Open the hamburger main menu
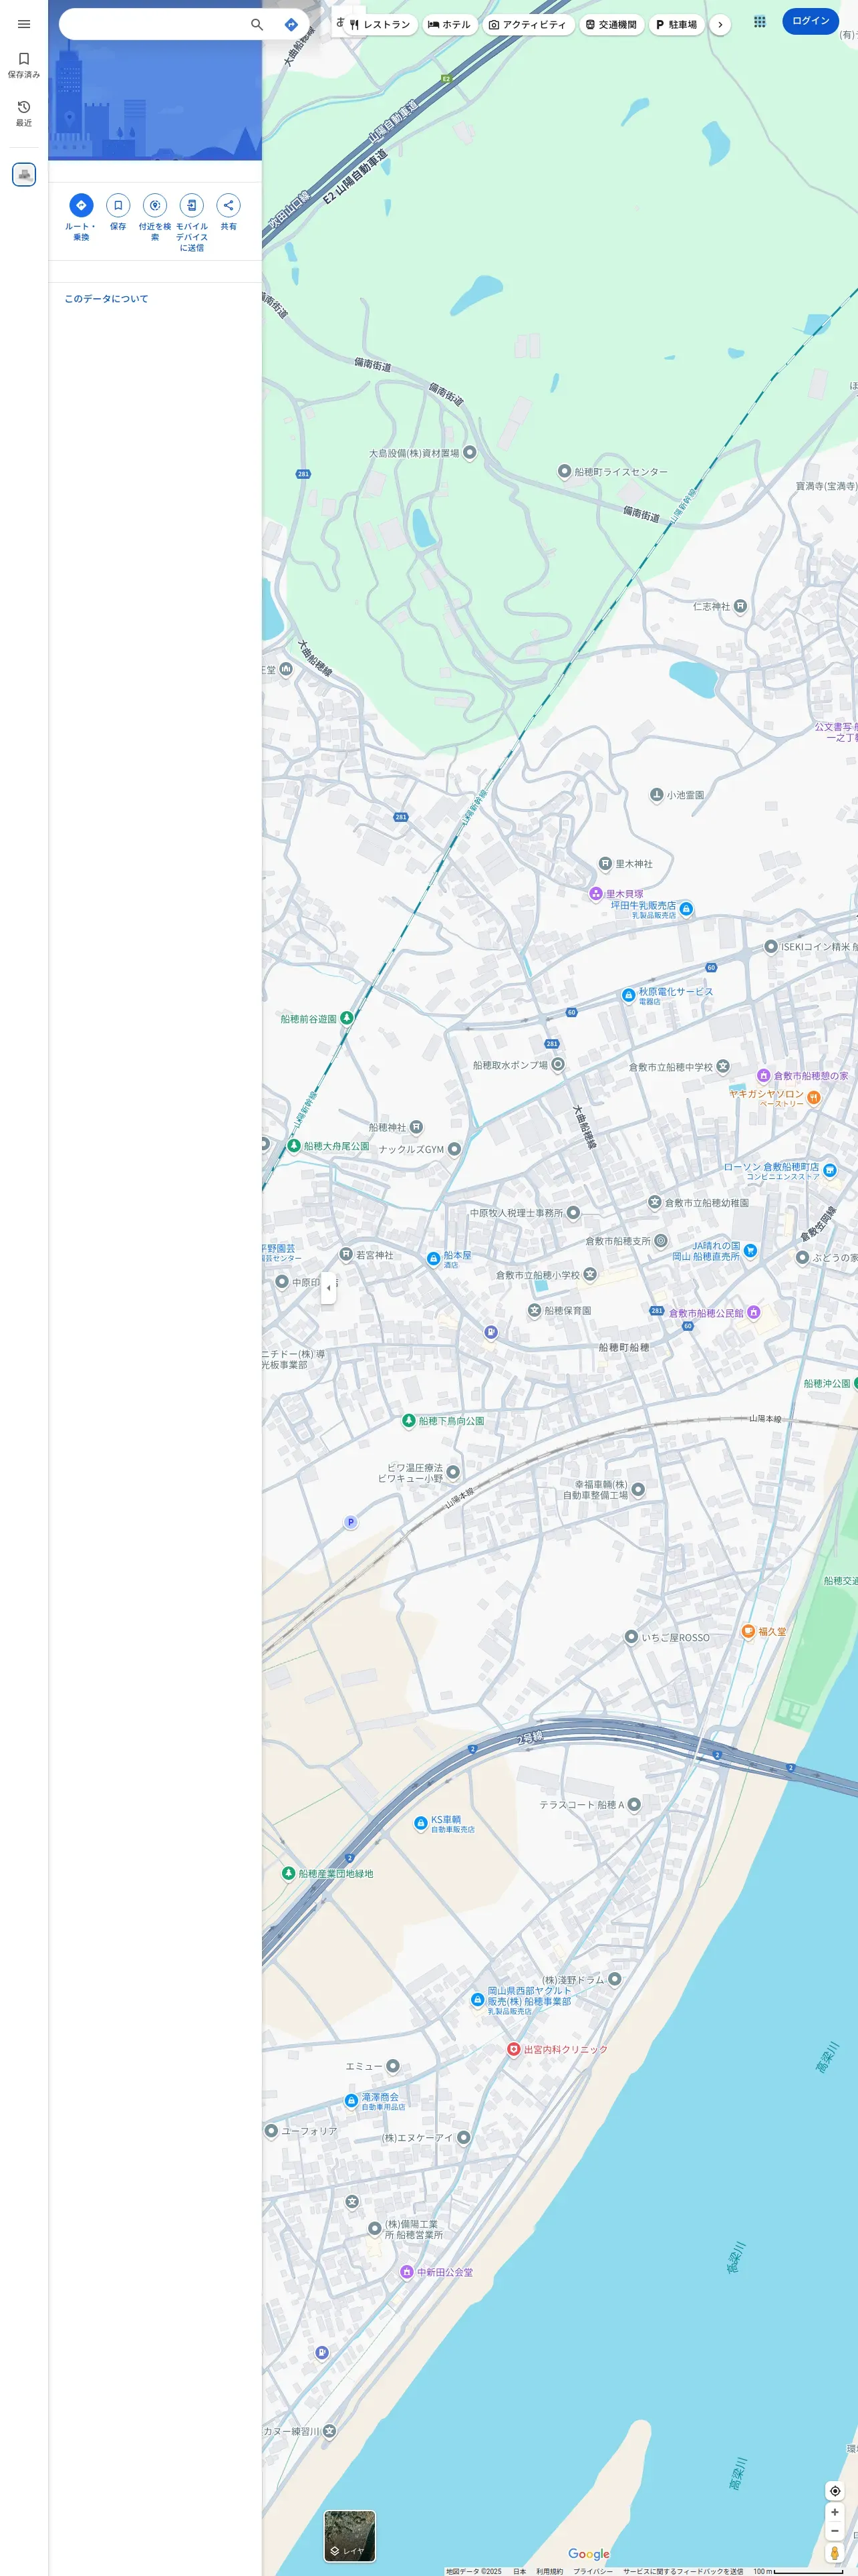The image size is (858, 2576). (x=24, y=24)
